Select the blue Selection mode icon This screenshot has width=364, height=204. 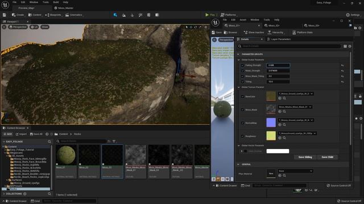[115, 15]
